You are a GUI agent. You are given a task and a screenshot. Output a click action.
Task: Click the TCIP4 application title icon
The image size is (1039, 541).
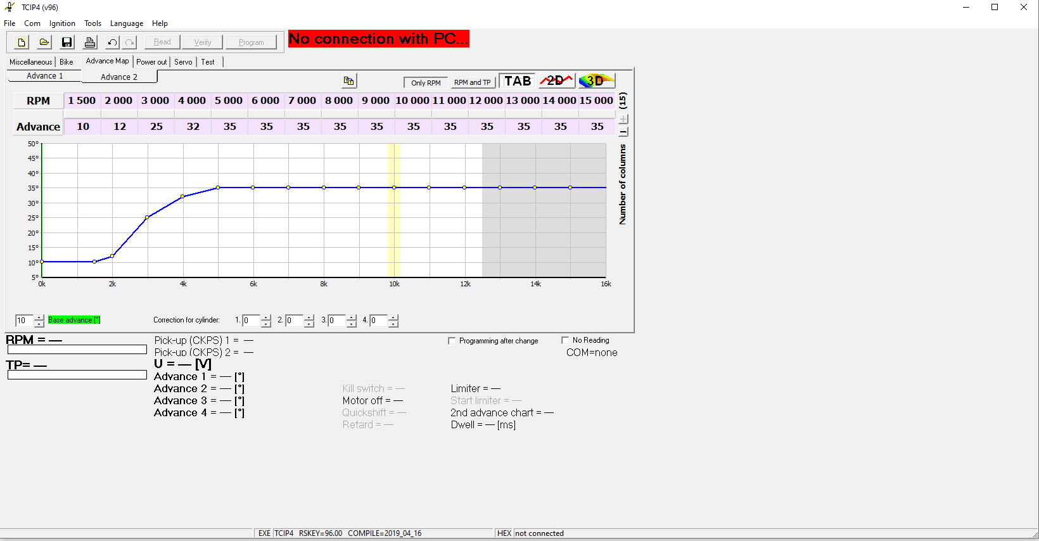(10, 7)
